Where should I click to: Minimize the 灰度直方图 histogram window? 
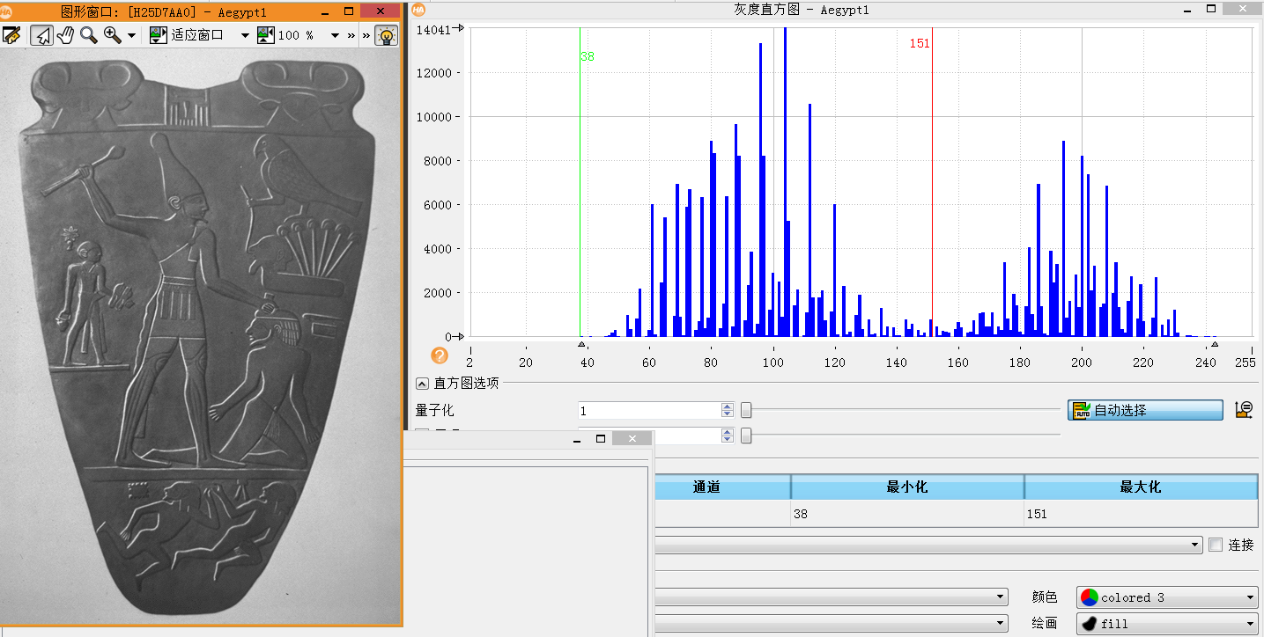[1186, 9]
